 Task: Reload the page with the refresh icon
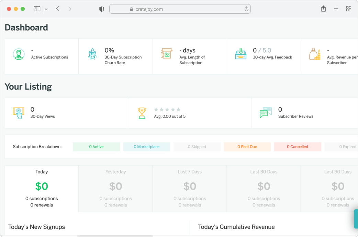246,9
